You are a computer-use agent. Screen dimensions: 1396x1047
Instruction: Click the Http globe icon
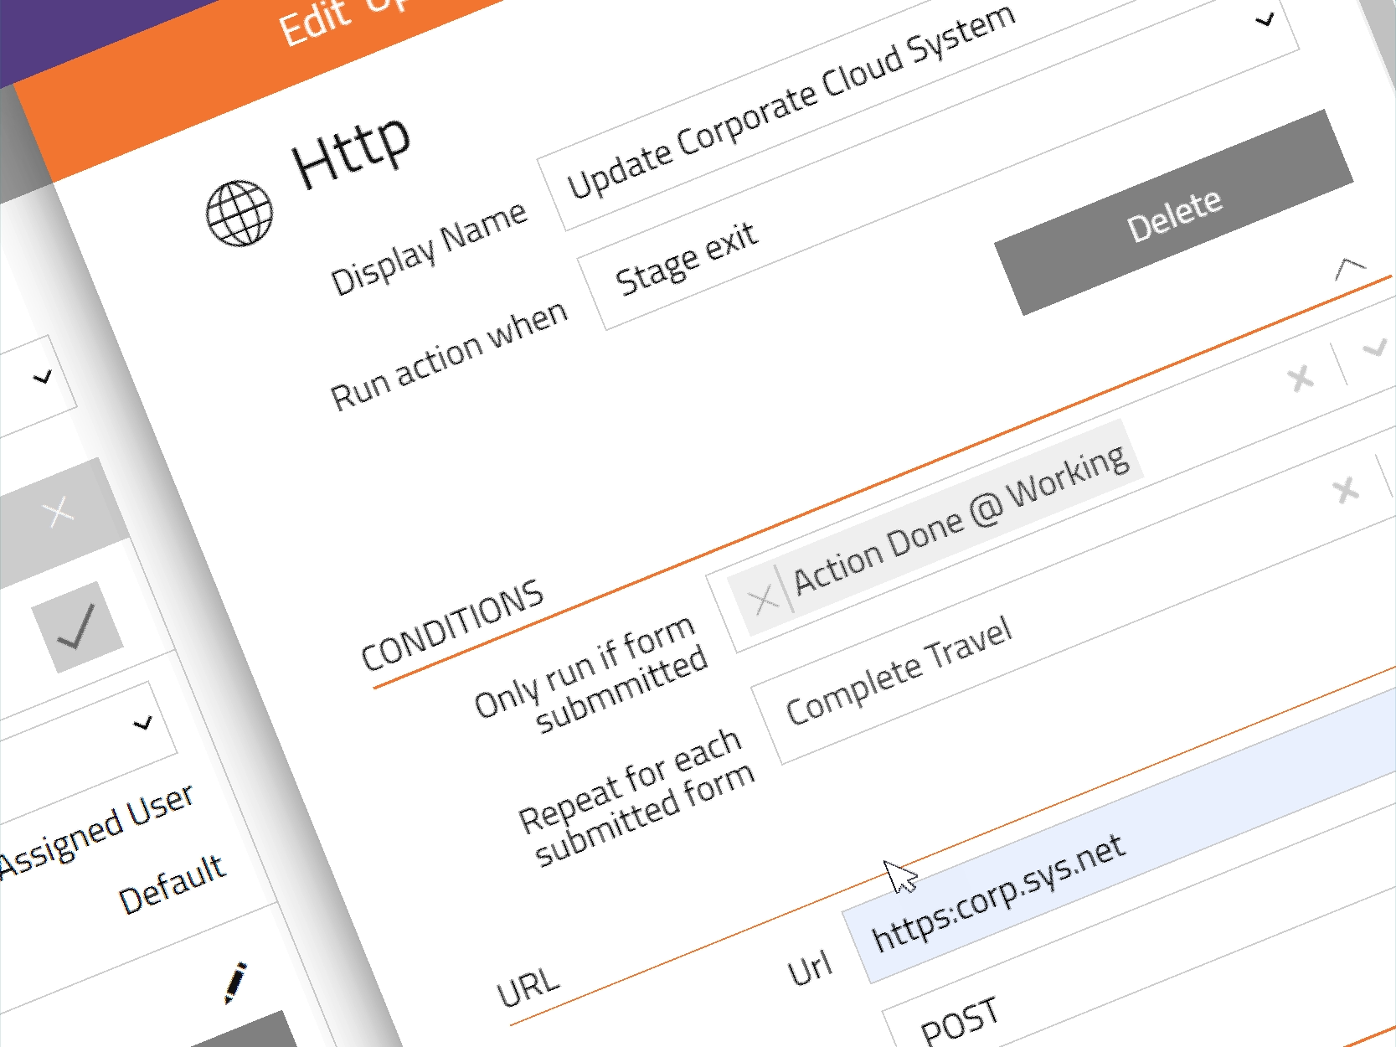(x=240, y=214)
